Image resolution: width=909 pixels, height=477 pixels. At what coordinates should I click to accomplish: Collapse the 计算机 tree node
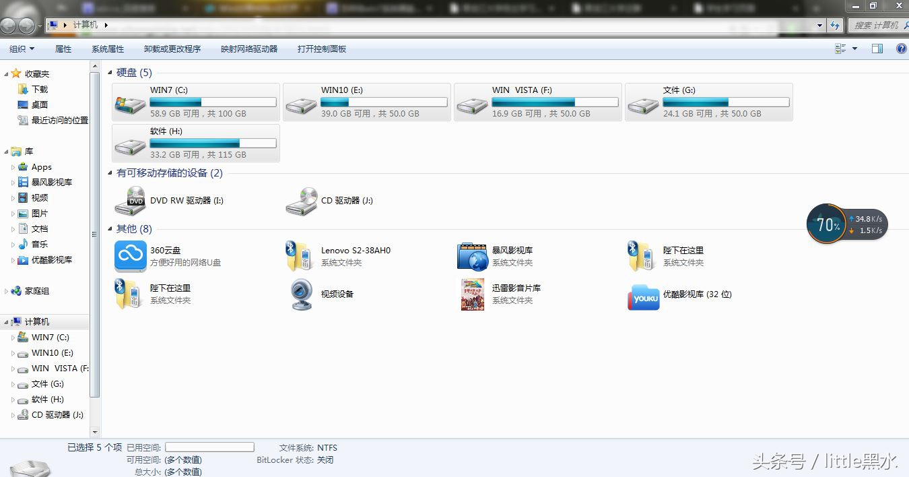(x=6, y=321)
